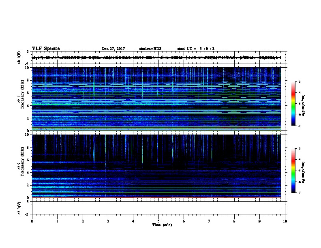The image size is (321, 248).
Task: Select the "Time (min)" axis label
Action: [162, 225]
